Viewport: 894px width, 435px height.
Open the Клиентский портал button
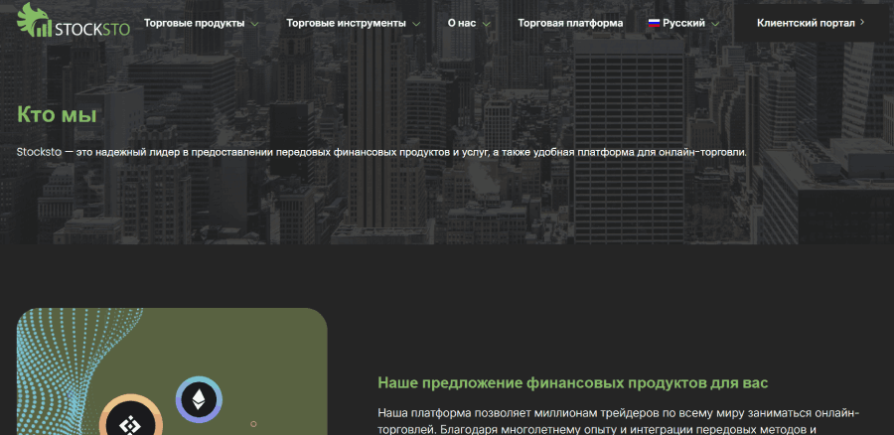(812, 23)
